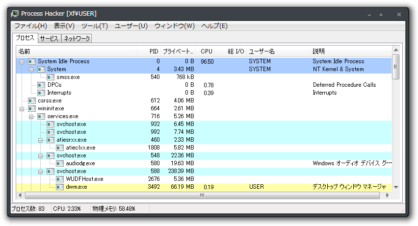Image resolution: width=418 pixels, height=226 pixels.
Task: Click the services.exe process icon
Action: click(x=41, y=117)
